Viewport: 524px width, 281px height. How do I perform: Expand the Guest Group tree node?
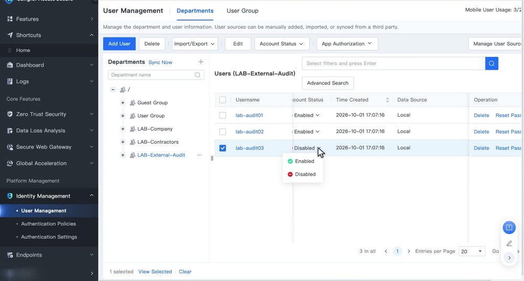pyautogui.click(x=123, y=103)
